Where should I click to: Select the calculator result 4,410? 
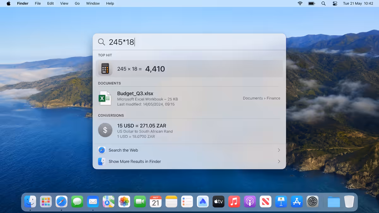[x=189, y=69]
